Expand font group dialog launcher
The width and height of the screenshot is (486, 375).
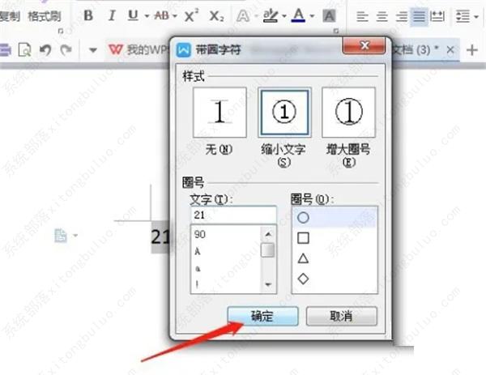(x=335, y=31)
